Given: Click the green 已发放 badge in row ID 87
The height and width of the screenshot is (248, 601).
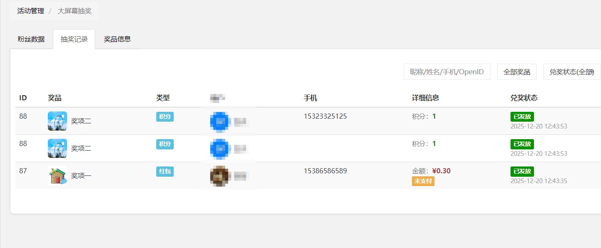Looking at the screenshot, I should point(522,172).
